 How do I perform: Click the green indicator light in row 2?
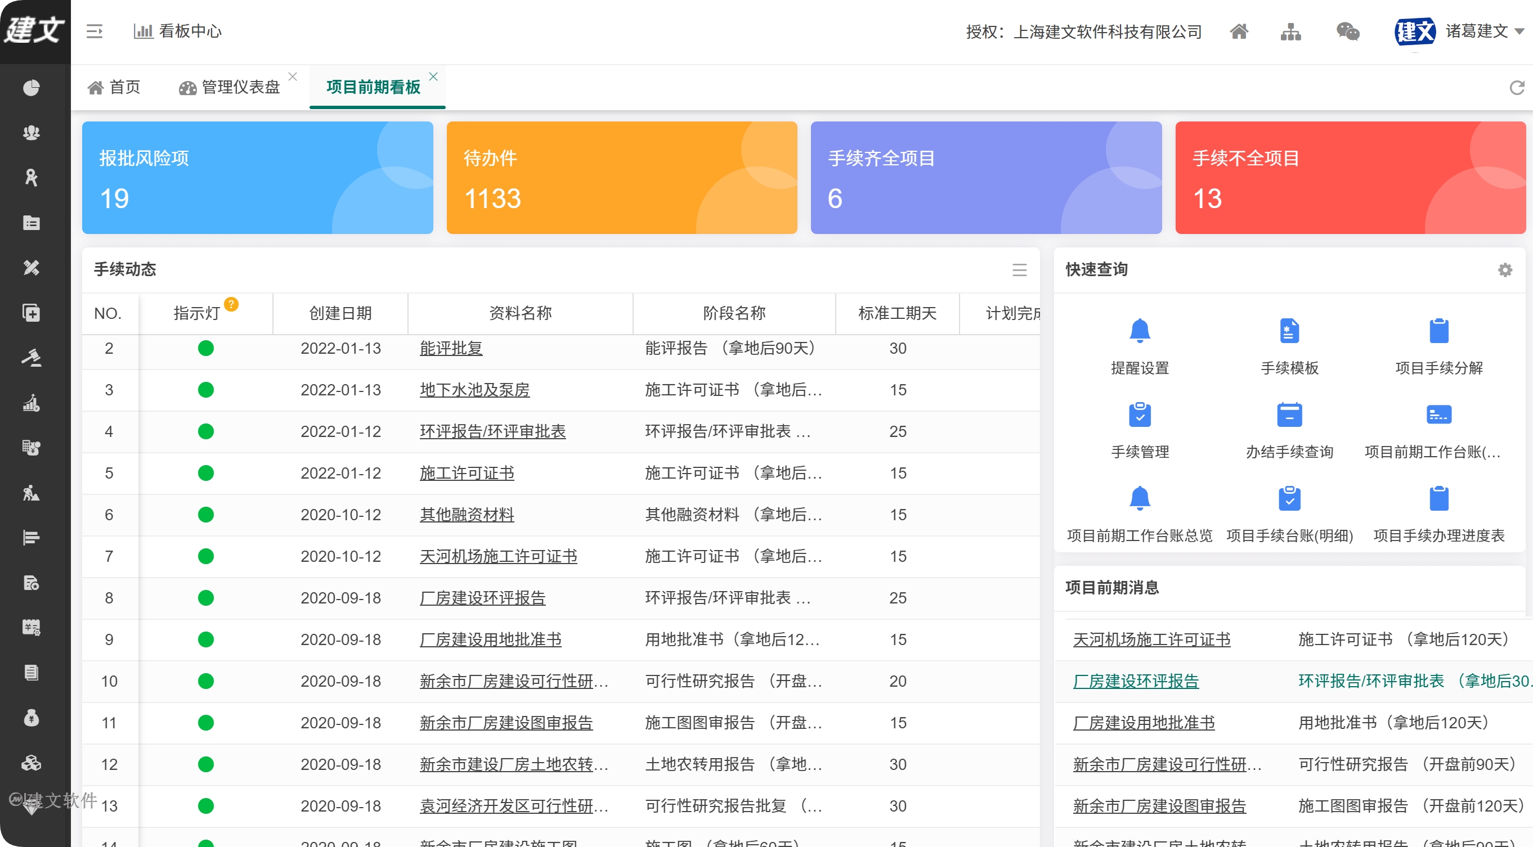tap(206, 349)
